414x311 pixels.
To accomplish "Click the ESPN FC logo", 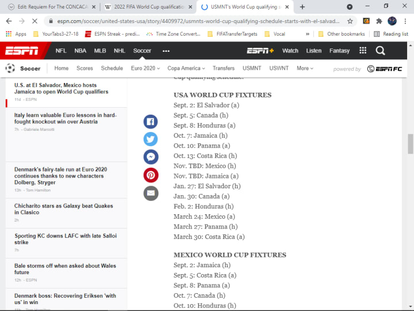I will [385, 69].
